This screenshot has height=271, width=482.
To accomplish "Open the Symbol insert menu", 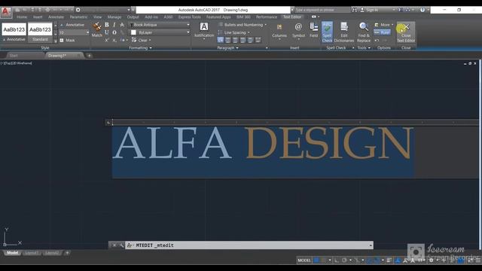I will tap(298, 32).
